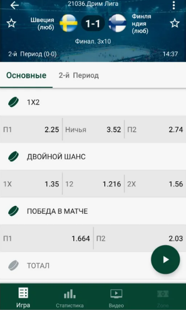Collapse the ДВОЙНОЙ ШАНС section
This screenshot has width=186, height=310.
[93, 157]
